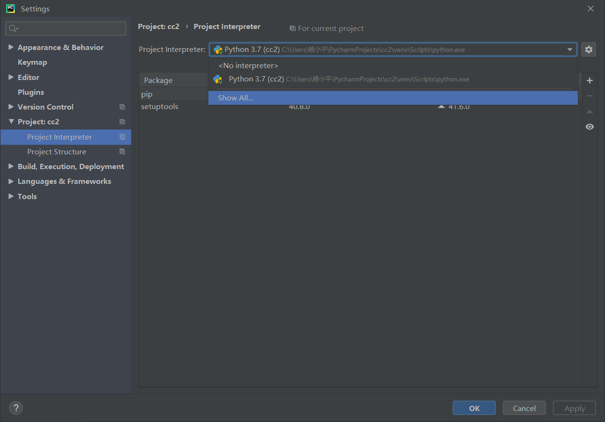Click the upgrade package arrow icon
This screenshot has height=422, width=605.
click(590, 111)
